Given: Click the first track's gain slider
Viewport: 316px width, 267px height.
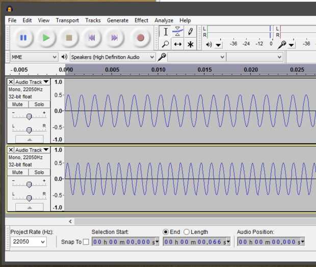Looking at the screenshot, I should pos(29,116).
